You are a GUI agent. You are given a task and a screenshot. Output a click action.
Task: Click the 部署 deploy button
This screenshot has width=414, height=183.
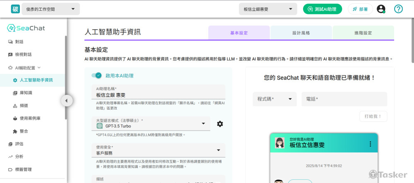coord(361,9)
